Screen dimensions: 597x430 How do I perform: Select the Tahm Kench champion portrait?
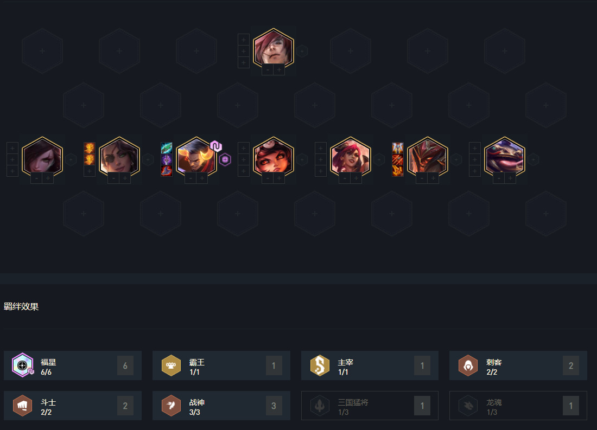coord(505,157)
